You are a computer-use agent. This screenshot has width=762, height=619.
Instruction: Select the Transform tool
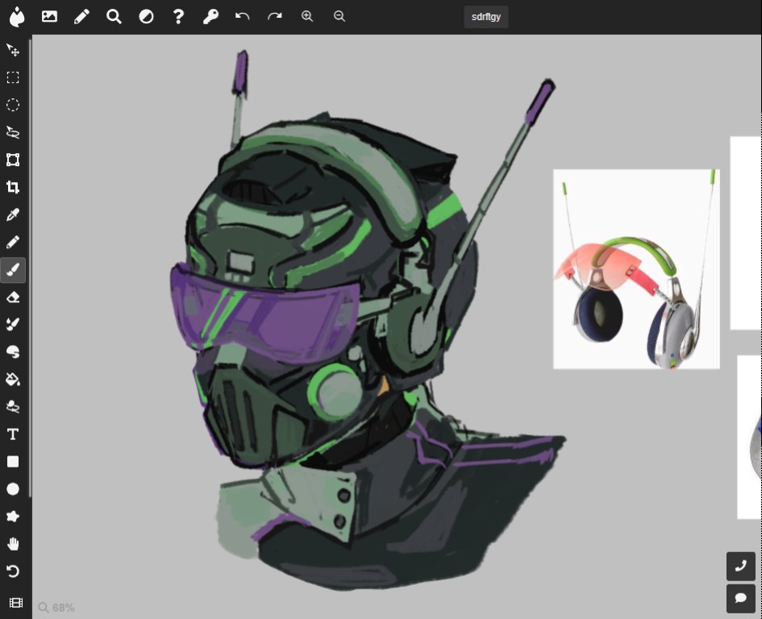13,160
